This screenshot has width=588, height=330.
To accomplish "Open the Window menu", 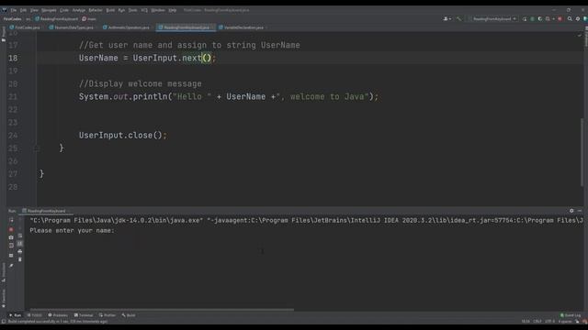I will pyautogui.click(x=158, y=10).
